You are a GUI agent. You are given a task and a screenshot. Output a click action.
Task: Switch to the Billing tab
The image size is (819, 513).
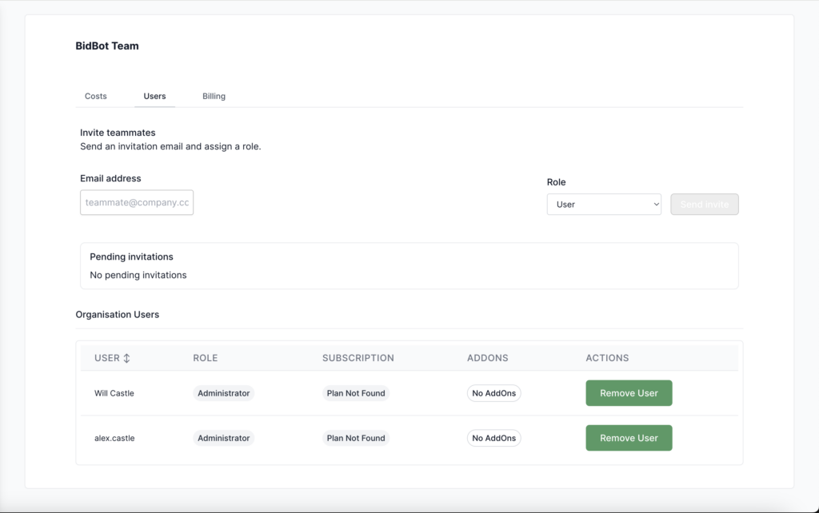214,96
